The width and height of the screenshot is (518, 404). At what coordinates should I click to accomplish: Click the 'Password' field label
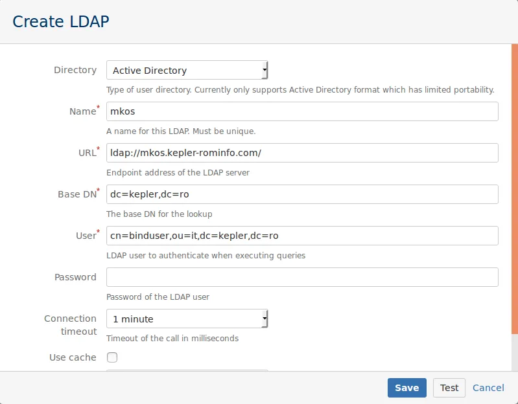(x=75, y=277)
